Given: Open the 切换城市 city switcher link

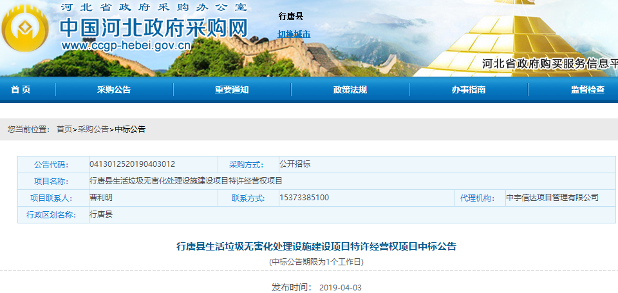Looking at the screenshot, I should 294,33.
